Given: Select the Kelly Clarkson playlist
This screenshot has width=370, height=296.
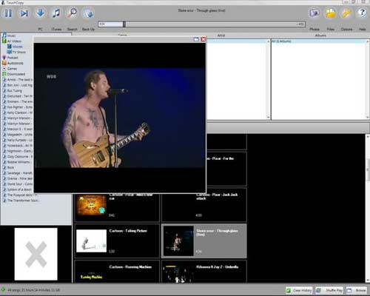Looking at the screenshot, I should coord(19,112).
